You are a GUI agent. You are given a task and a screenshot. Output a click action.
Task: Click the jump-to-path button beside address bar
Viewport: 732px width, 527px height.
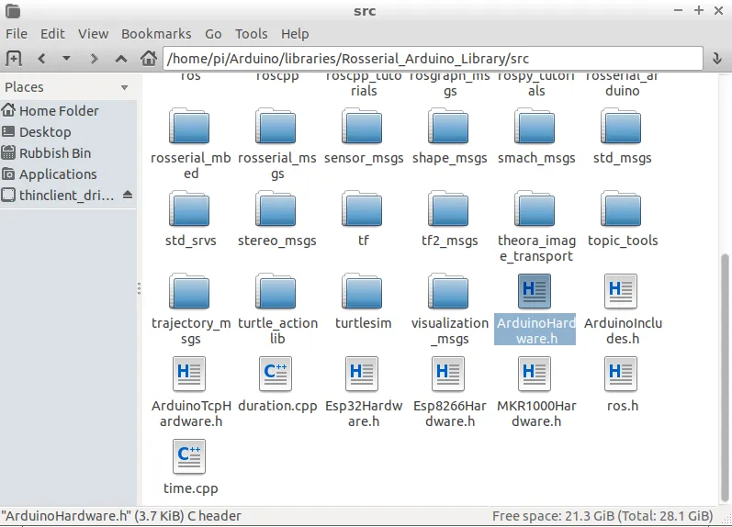[x=716, y=58]
